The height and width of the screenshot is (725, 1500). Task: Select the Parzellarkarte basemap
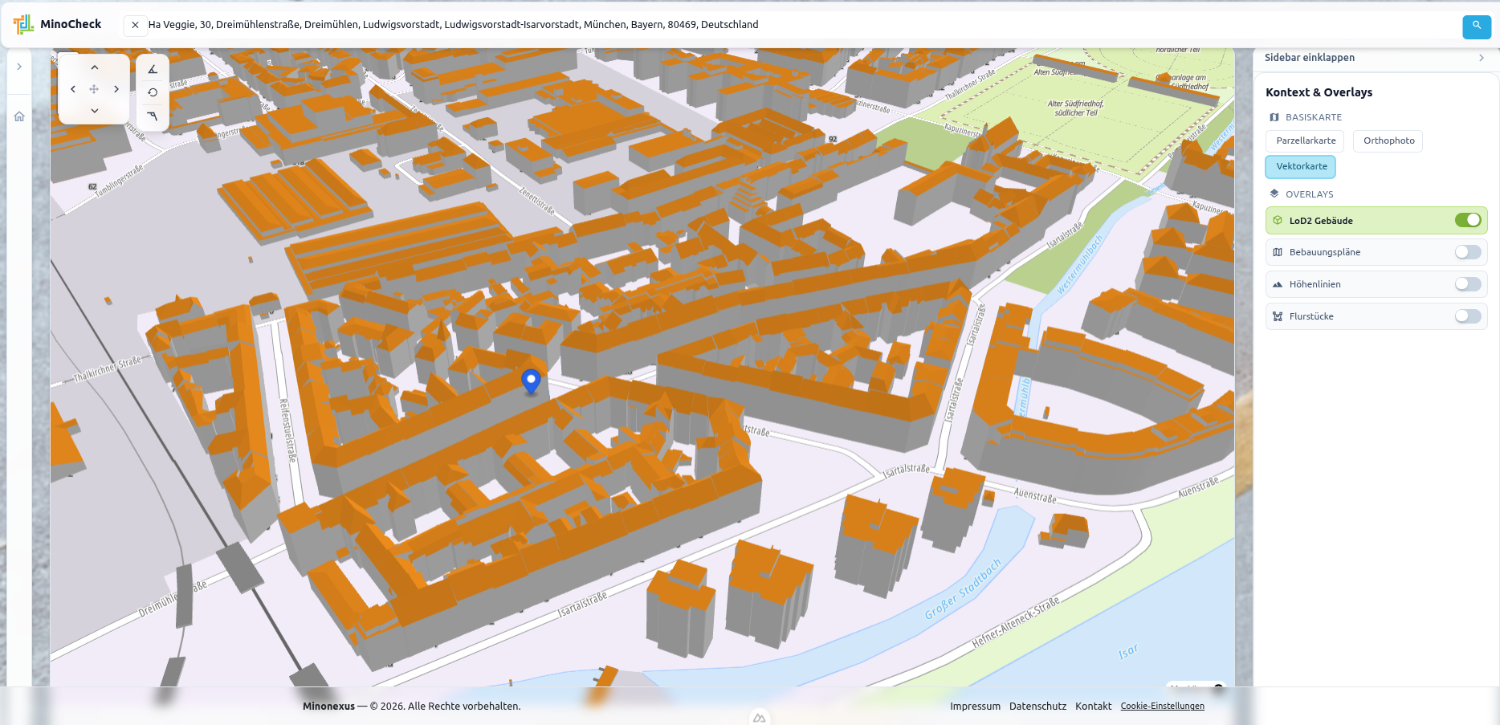click(x=1305, y=141)
